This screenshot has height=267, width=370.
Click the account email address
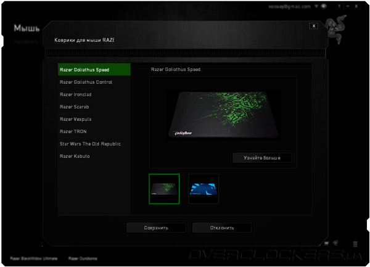coord(289,7)
